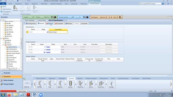Image resolution: width=173 pixels, height=97 pixels.
Task: Select the SCFrac column model
Action: [91, 84]
